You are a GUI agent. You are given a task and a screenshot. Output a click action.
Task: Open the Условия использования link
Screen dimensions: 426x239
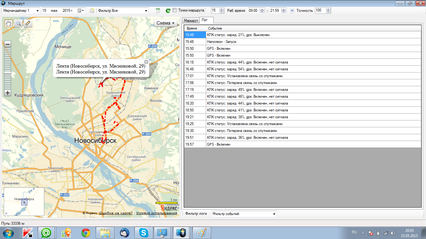[x=157, y=213]
